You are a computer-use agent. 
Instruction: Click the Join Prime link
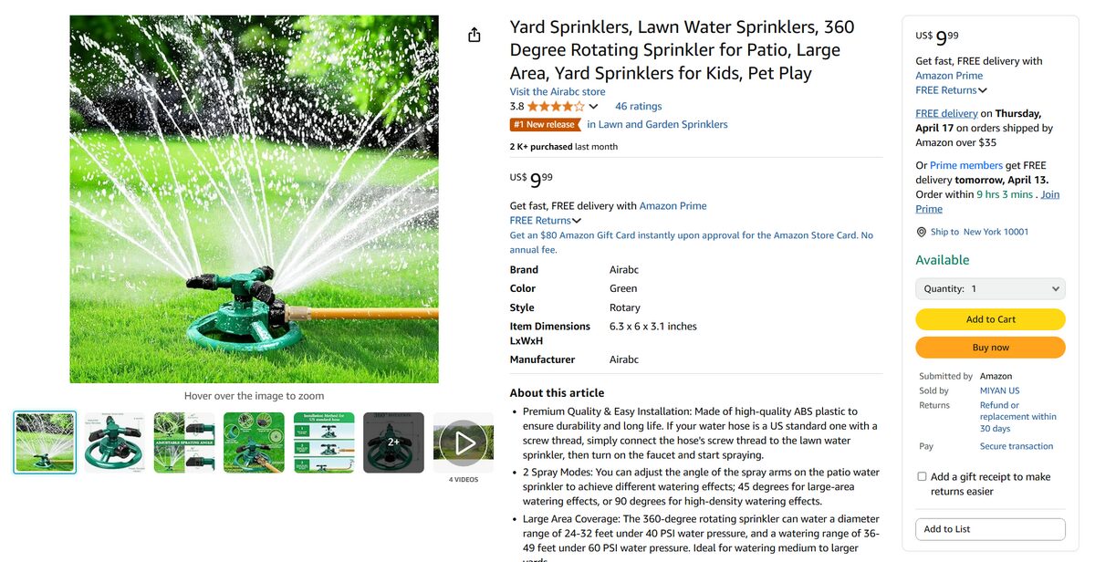(1050, 193)
